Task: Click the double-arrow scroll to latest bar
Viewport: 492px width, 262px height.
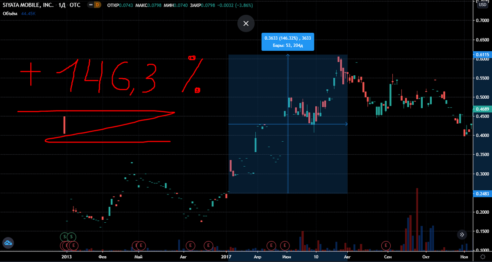Action: click(x=462, y=235)
